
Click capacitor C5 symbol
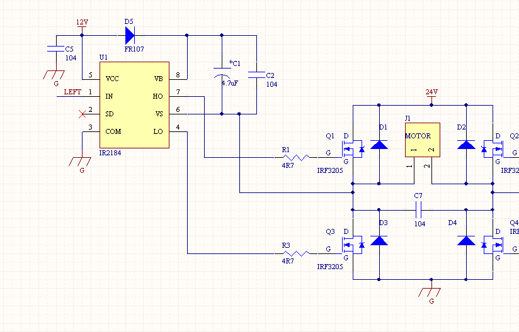(56, 49)
